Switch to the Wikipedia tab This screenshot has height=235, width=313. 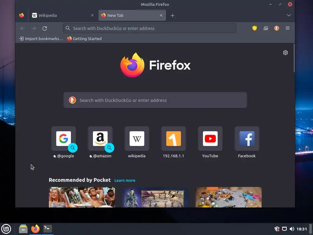[62, 15]
